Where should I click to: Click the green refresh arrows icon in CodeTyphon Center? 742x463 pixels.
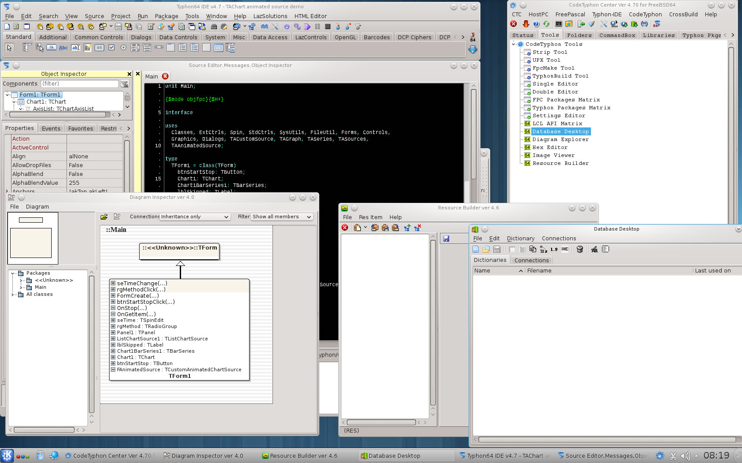click(546, 24)
